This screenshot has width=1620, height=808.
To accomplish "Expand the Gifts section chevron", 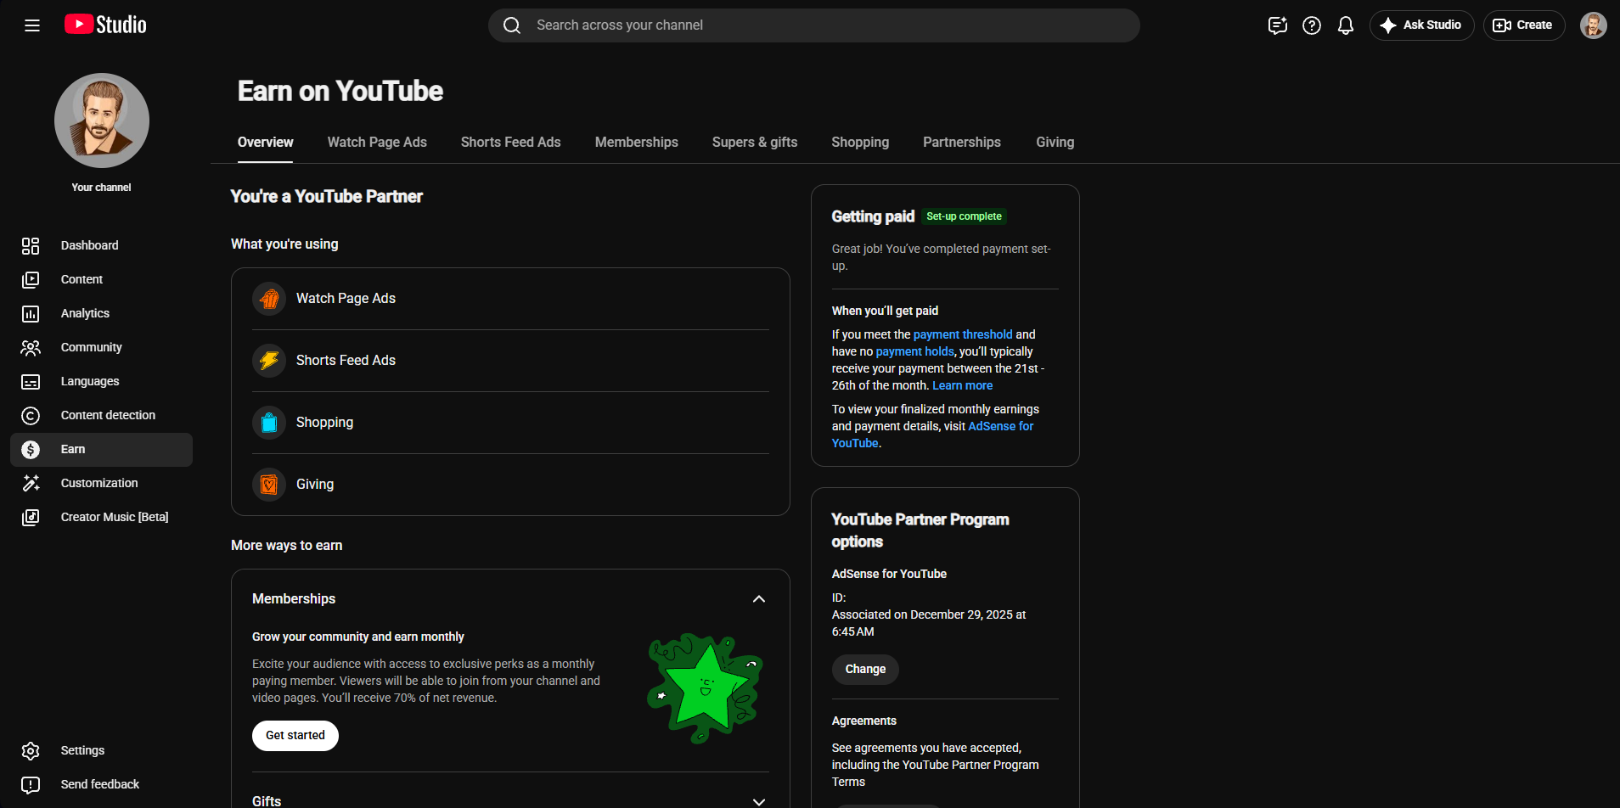I will [x=759, y=801].
